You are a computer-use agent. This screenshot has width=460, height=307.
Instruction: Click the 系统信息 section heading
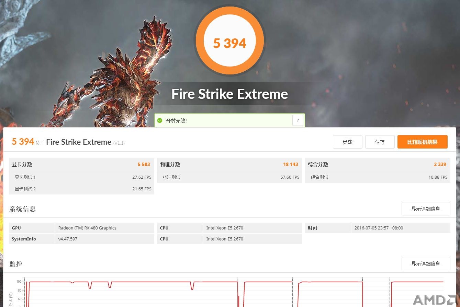pos(23,209)
